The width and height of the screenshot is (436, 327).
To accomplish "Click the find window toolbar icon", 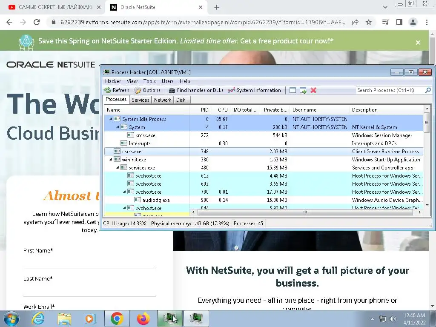I will tap(293, 90).
